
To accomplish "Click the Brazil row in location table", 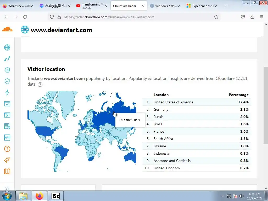I will tap(197, 124).
